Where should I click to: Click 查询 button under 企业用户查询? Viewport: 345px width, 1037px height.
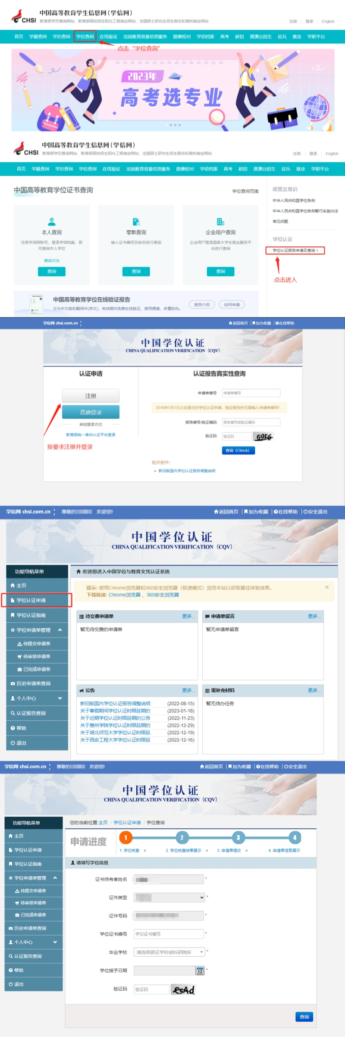tap(220, 271)
